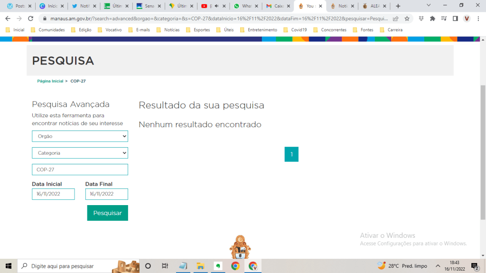This screenshot has height=273, width=486.
Task: Show hidden system tray icons
Action: (438, 266)
